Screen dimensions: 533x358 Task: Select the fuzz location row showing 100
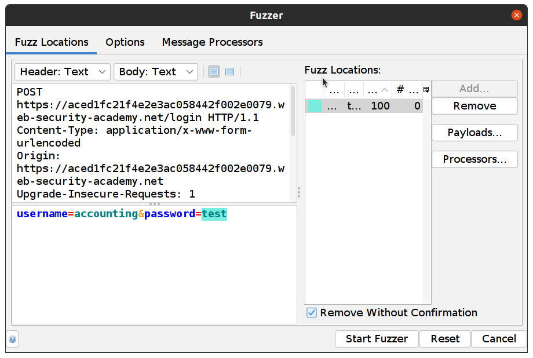pyautogui.click(x=381, y=106)
